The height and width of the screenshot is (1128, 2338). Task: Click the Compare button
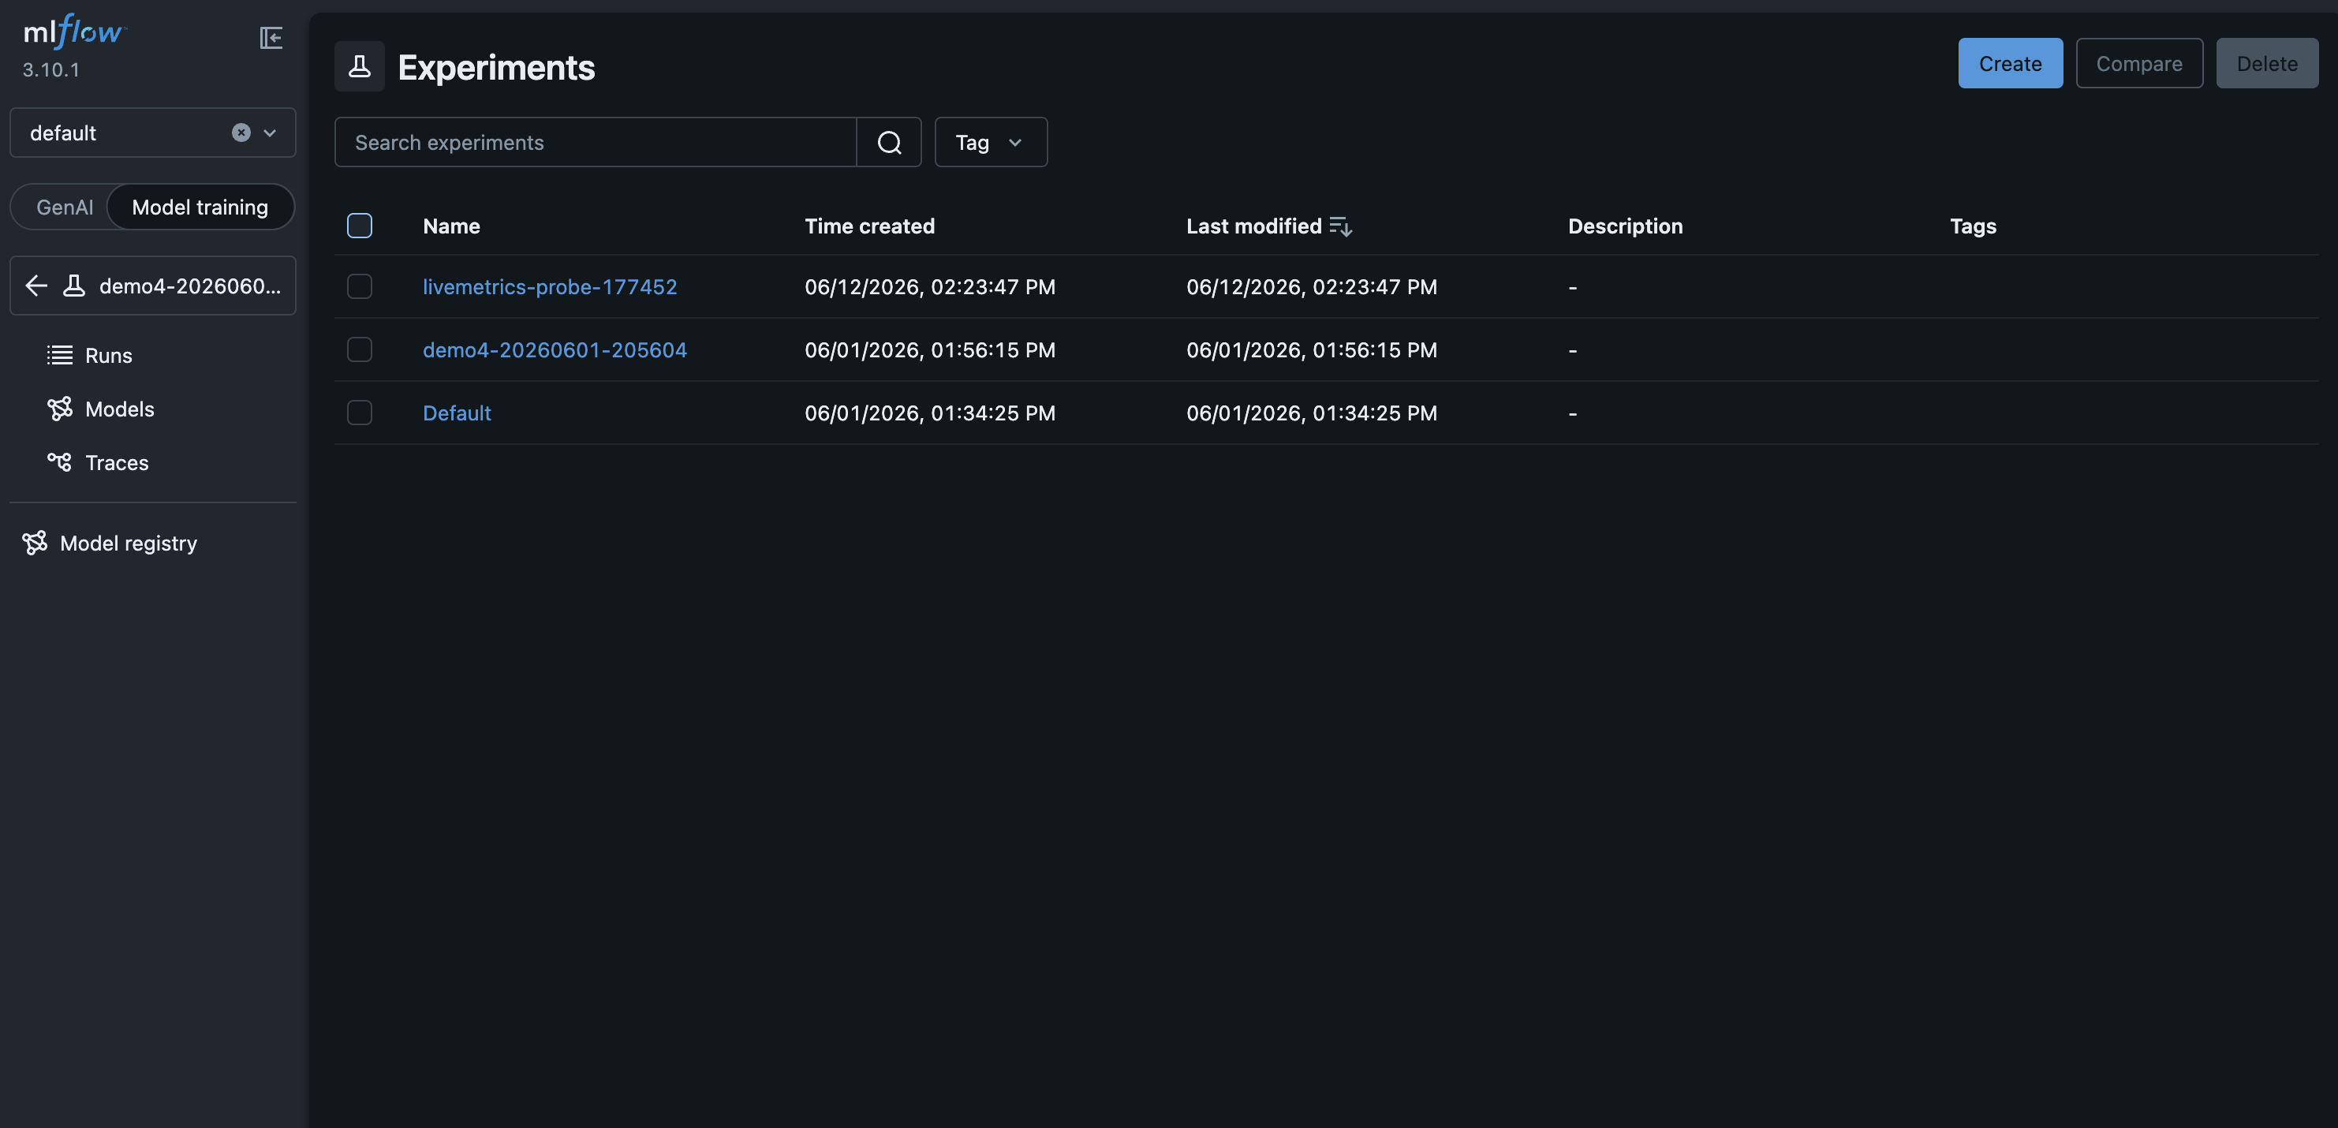tap(2138, 64)
